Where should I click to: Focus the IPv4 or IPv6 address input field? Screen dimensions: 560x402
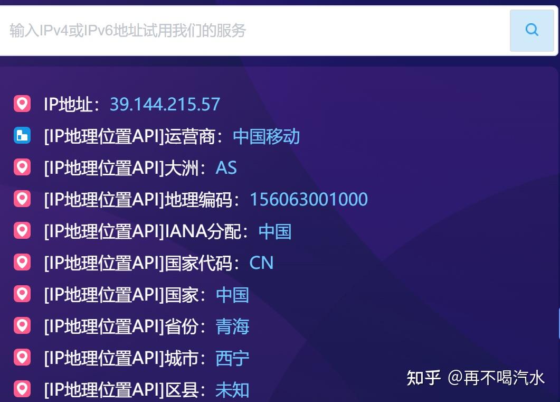[254, 30]
